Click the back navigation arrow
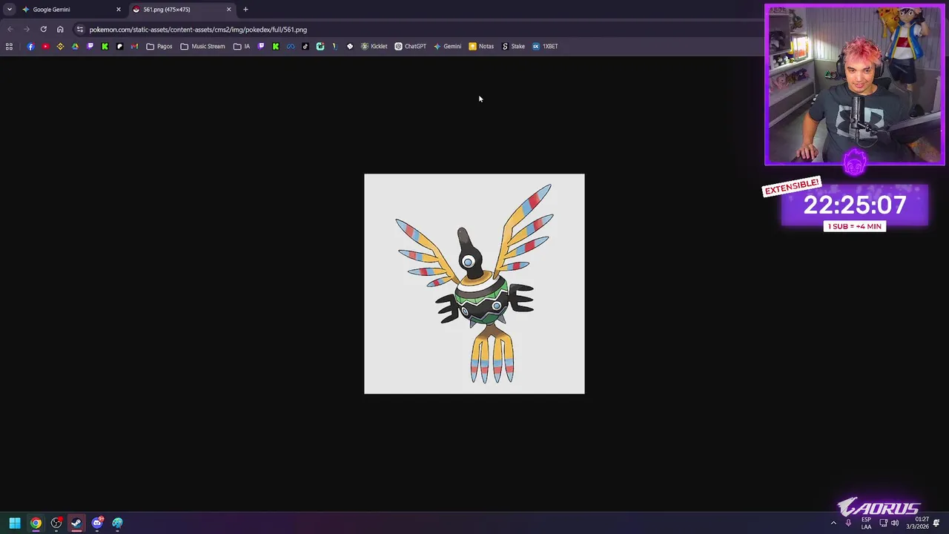949x534 pixels. tap(10, 30)
